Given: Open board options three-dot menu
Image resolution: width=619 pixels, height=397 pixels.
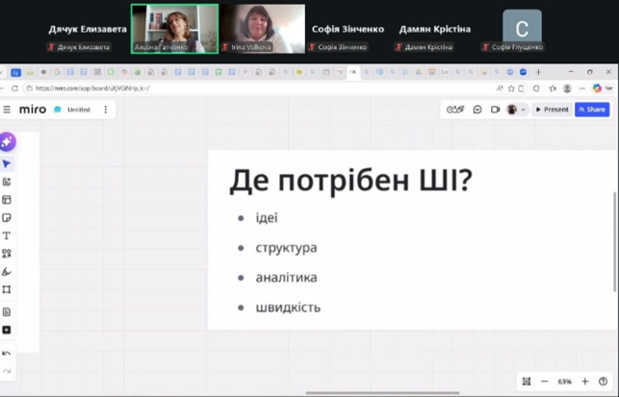Looking at the screenshot, I should (105, 110).
